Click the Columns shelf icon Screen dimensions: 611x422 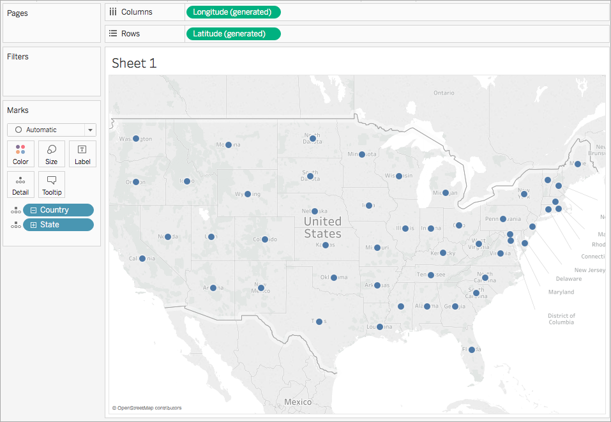point(113,12)
